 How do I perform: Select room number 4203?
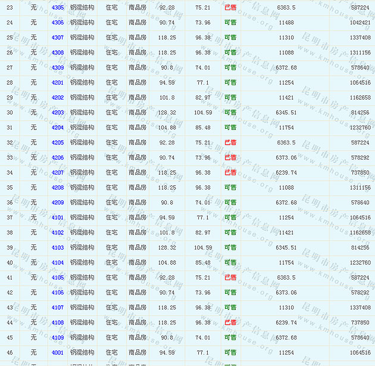click(x=58, y=113)
